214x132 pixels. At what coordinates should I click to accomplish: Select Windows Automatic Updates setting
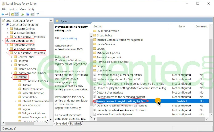click(114, 114)
